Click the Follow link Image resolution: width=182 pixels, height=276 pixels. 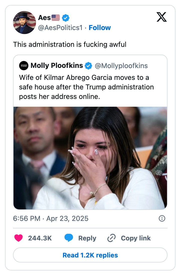coord(100,28)
